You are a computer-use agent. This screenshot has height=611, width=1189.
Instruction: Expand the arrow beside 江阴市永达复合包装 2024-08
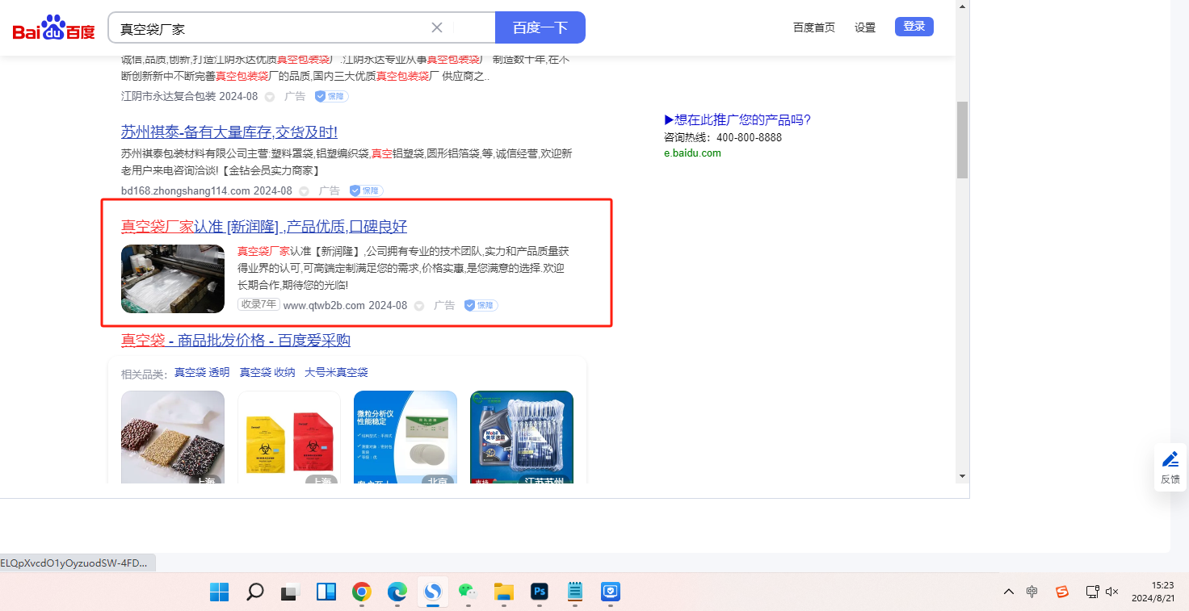pyautogui.click(x=270, y=97)
